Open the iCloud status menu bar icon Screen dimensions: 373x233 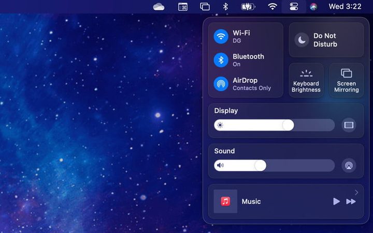click(x=159, y=7)
